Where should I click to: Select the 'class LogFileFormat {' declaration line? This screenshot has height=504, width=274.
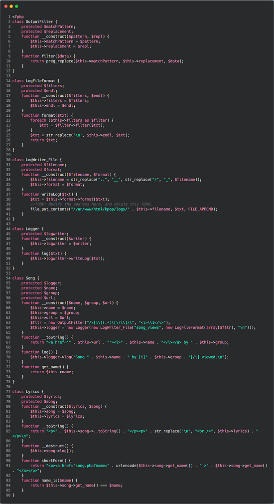(36, 81)
